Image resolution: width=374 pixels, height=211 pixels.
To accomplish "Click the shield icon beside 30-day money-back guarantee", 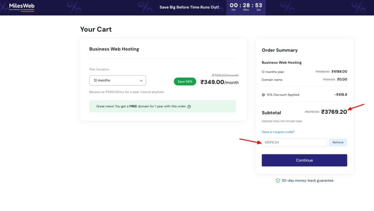I will (x=277, y=180).
